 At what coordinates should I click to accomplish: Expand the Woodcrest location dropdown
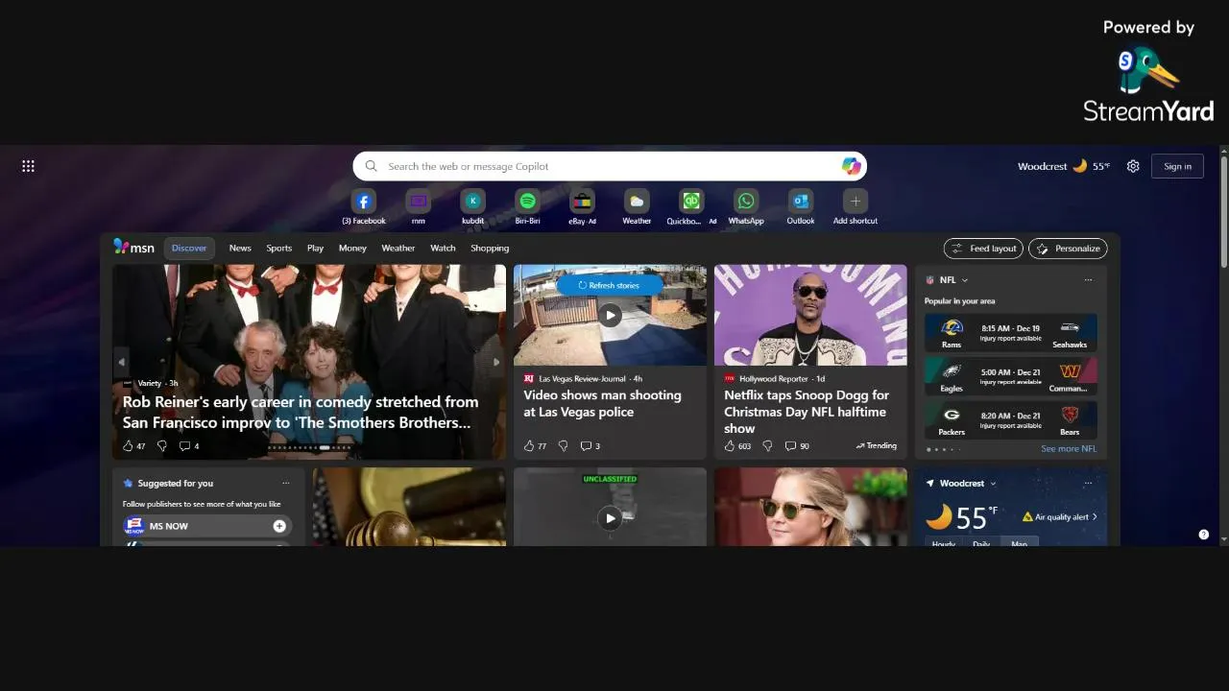(993, 484)
